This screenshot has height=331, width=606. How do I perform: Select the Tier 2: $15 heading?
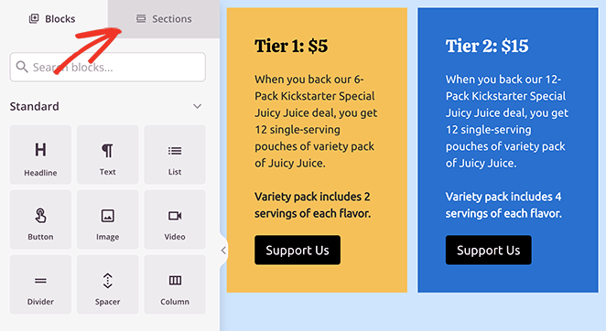pyautogui.click(x=487, y=46)
